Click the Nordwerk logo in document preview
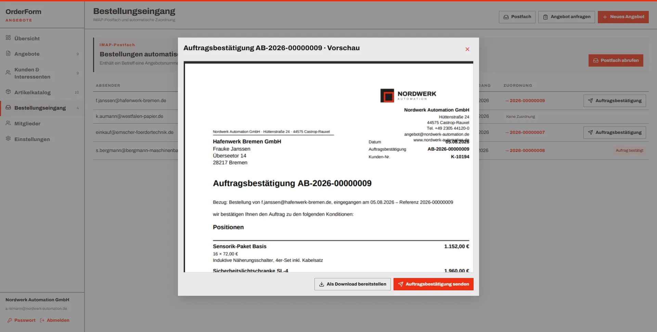Image resolution: width=657 pixels, height=332 pixels. click(408, 95)
